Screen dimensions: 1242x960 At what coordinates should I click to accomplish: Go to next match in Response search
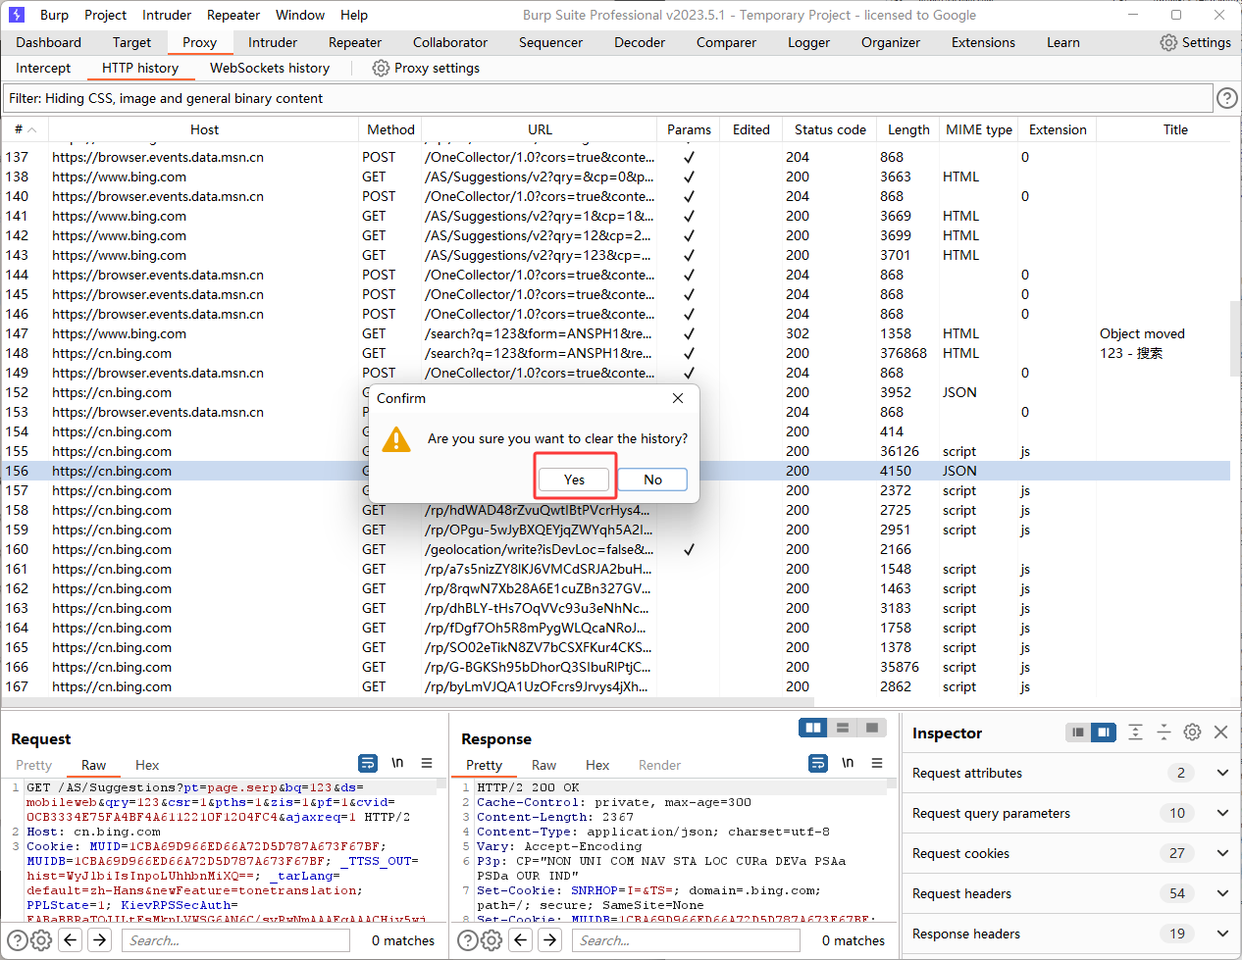pyautogui.click(x=550, y=940)
